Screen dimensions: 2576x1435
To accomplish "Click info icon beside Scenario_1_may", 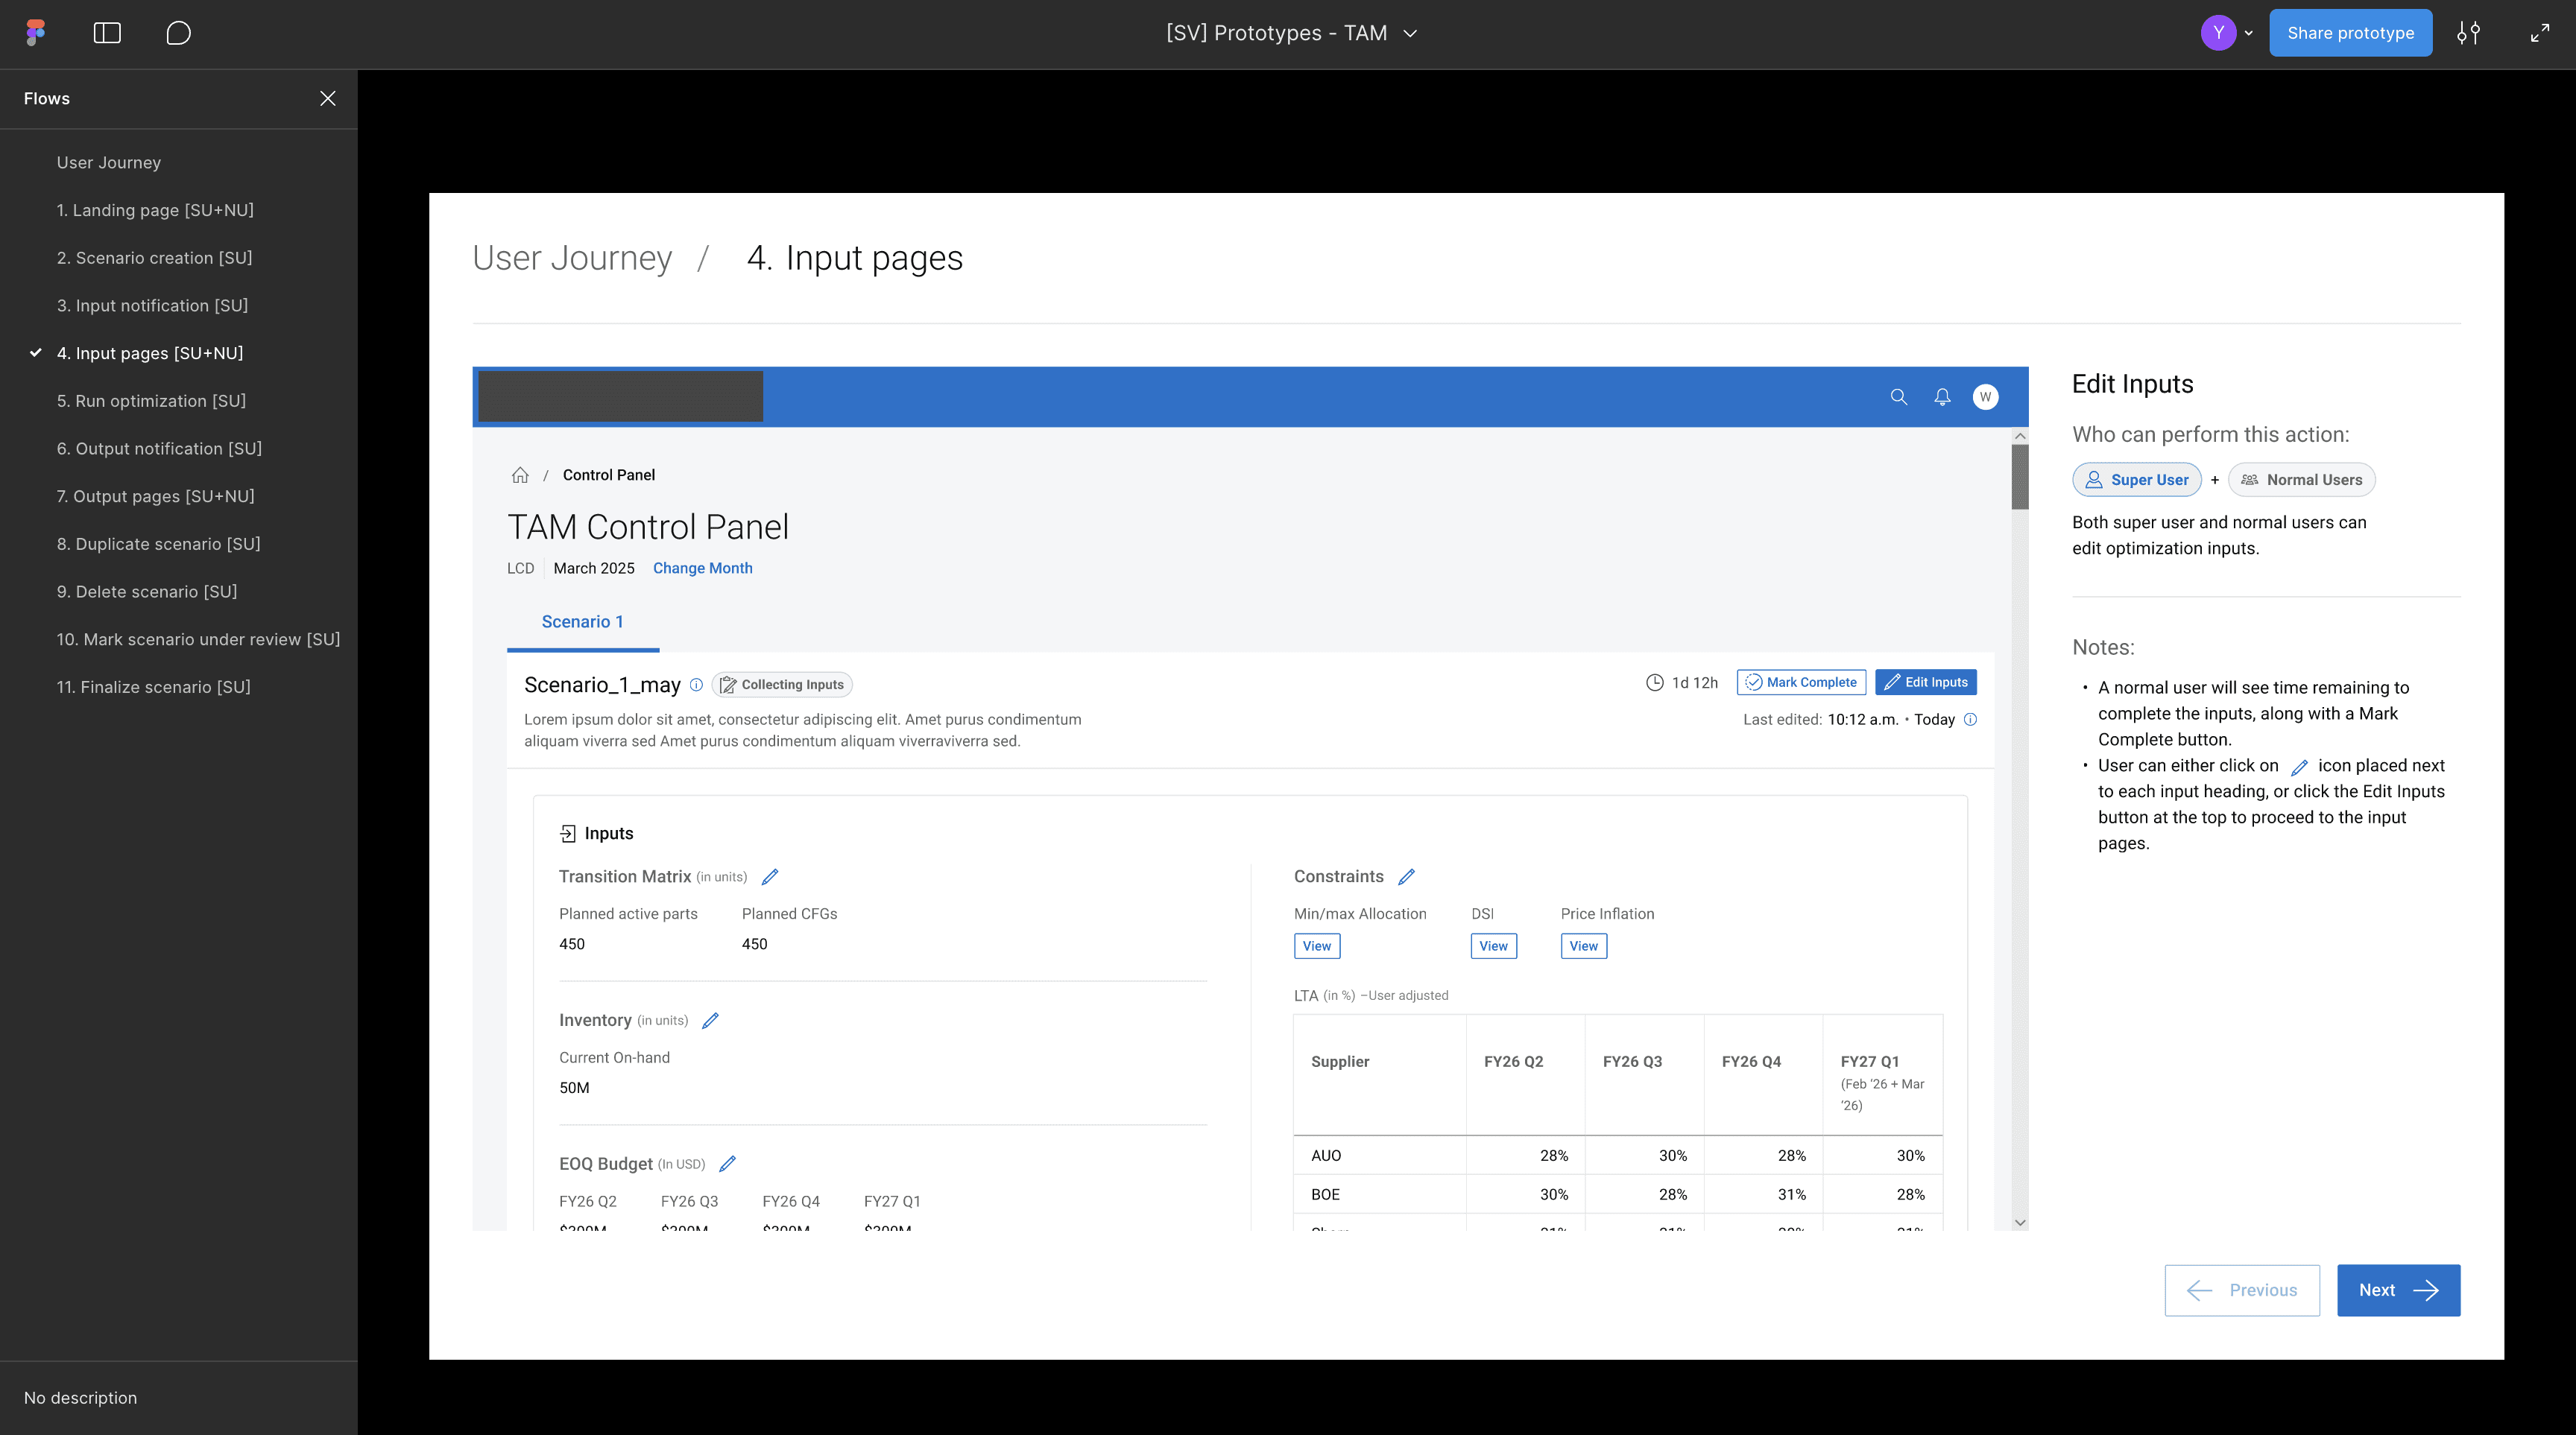I will pyautogui.click(x=696, y=685).
